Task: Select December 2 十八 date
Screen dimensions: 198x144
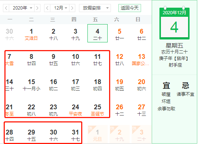Action: [53, 35]
